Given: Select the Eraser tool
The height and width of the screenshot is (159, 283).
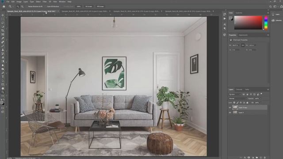Looking at the screenshot, I should click(3, 57).
